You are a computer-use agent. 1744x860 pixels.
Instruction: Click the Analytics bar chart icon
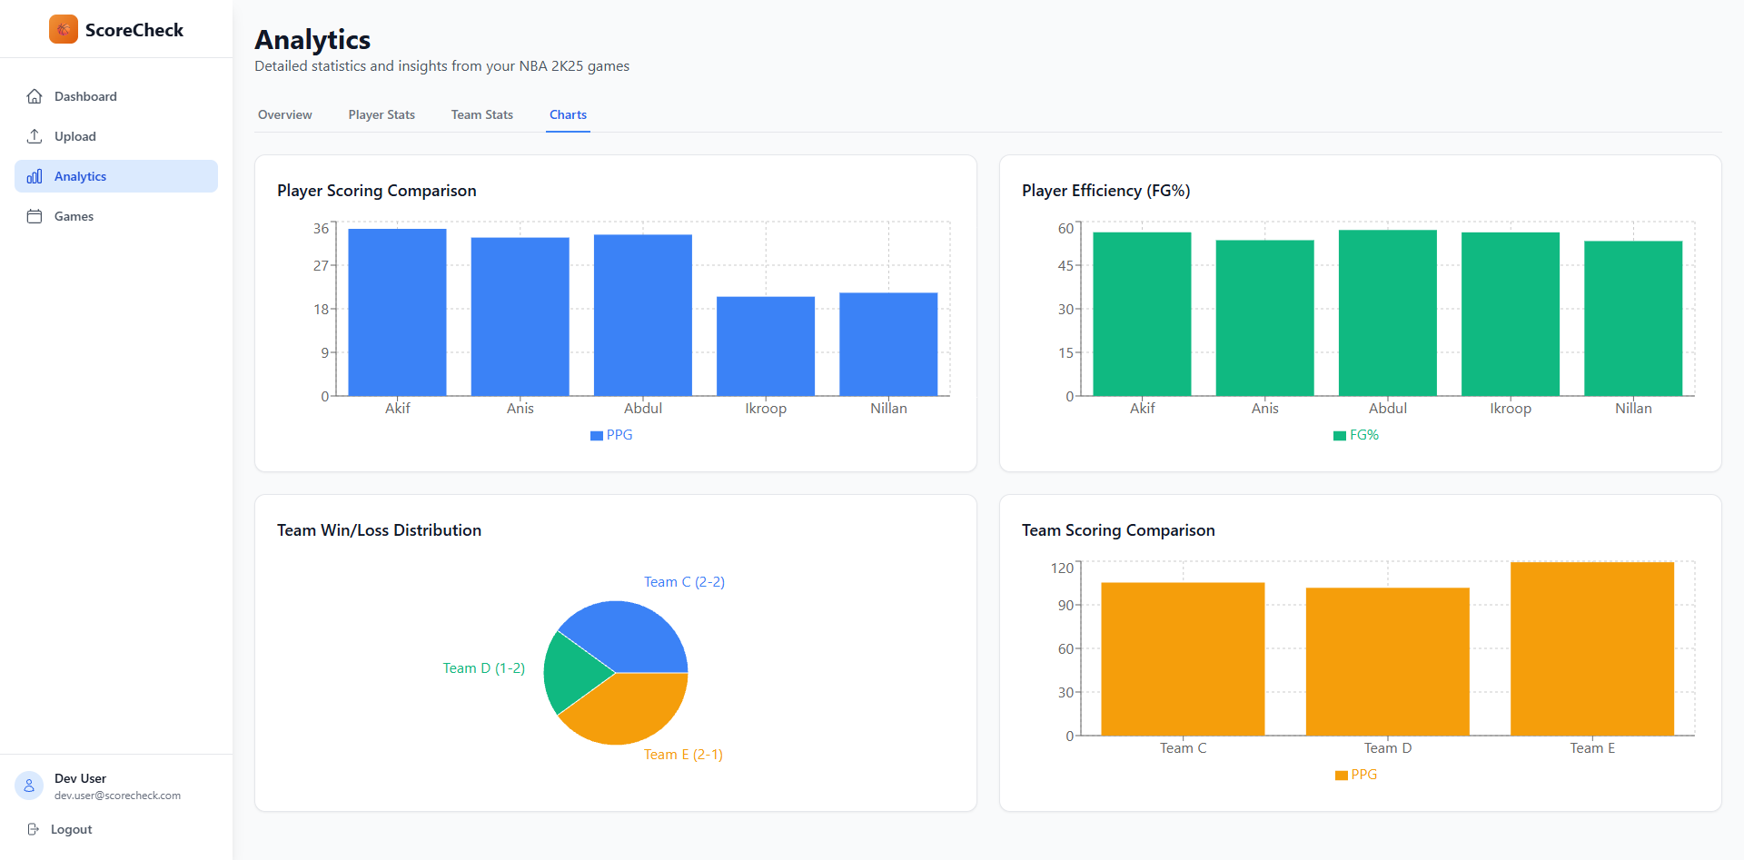coord(35,176)
